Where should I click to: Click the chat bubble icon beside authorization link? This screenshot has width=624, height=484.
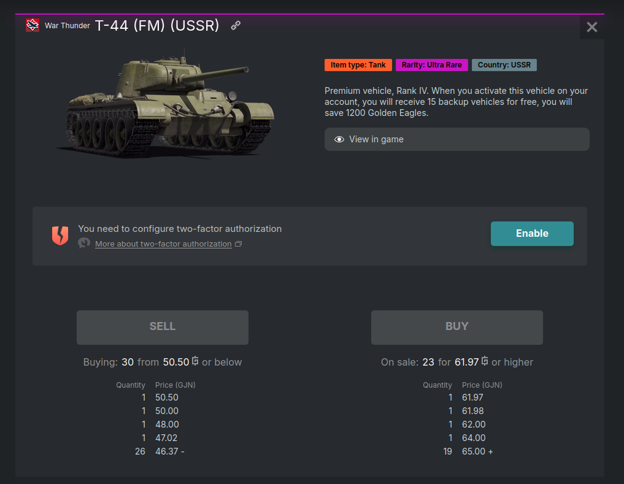point(84,243)
